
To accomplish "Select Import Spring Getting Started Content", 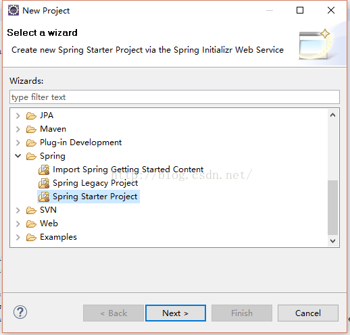I will (x=128, y=170).
